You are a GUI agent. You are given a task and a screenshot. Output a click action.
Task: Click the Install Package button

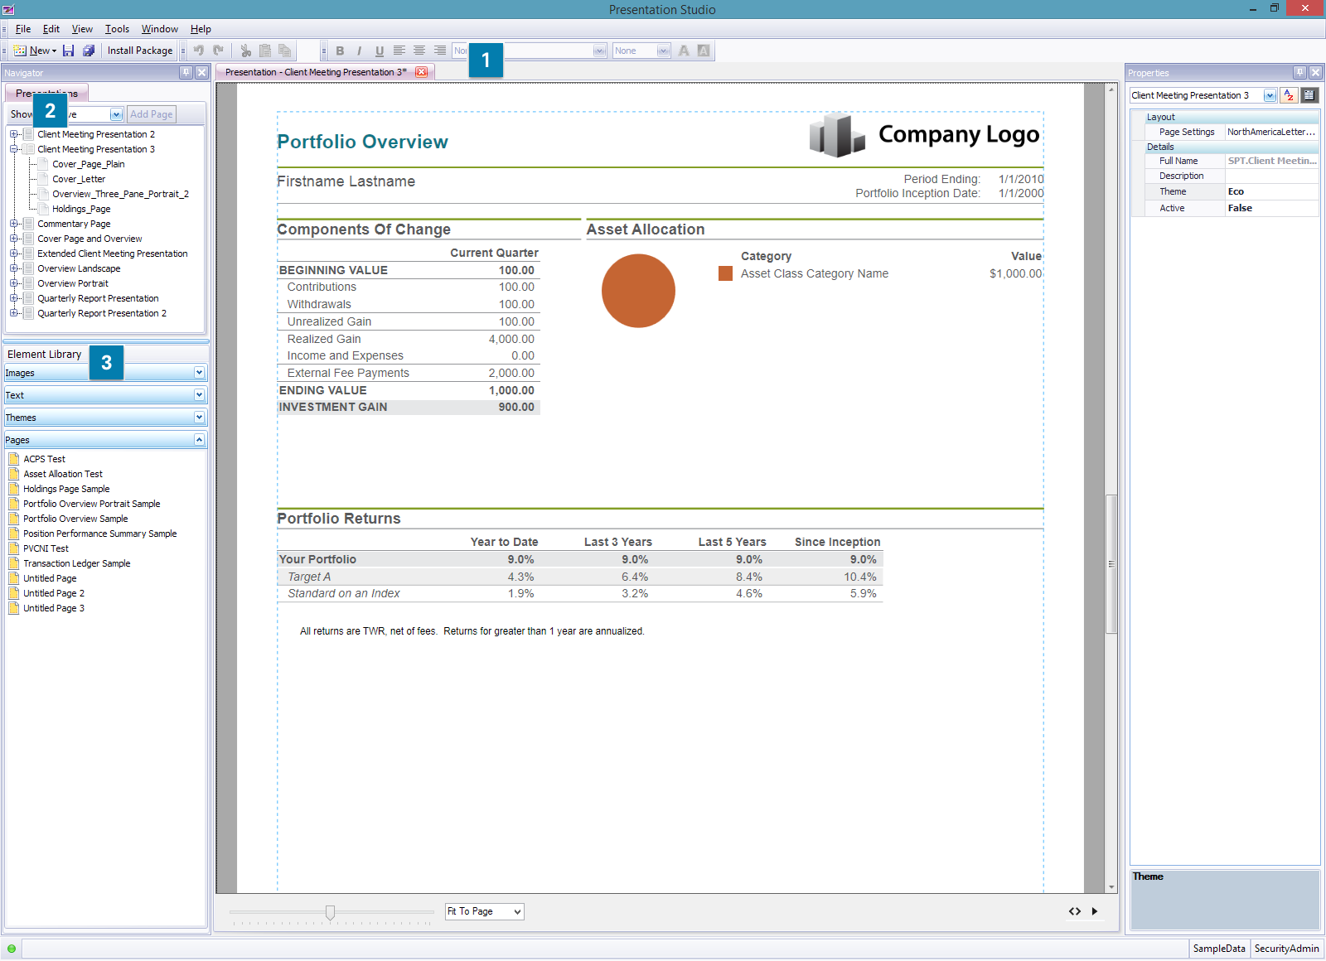pyautogui.click(x=140, y=51)
